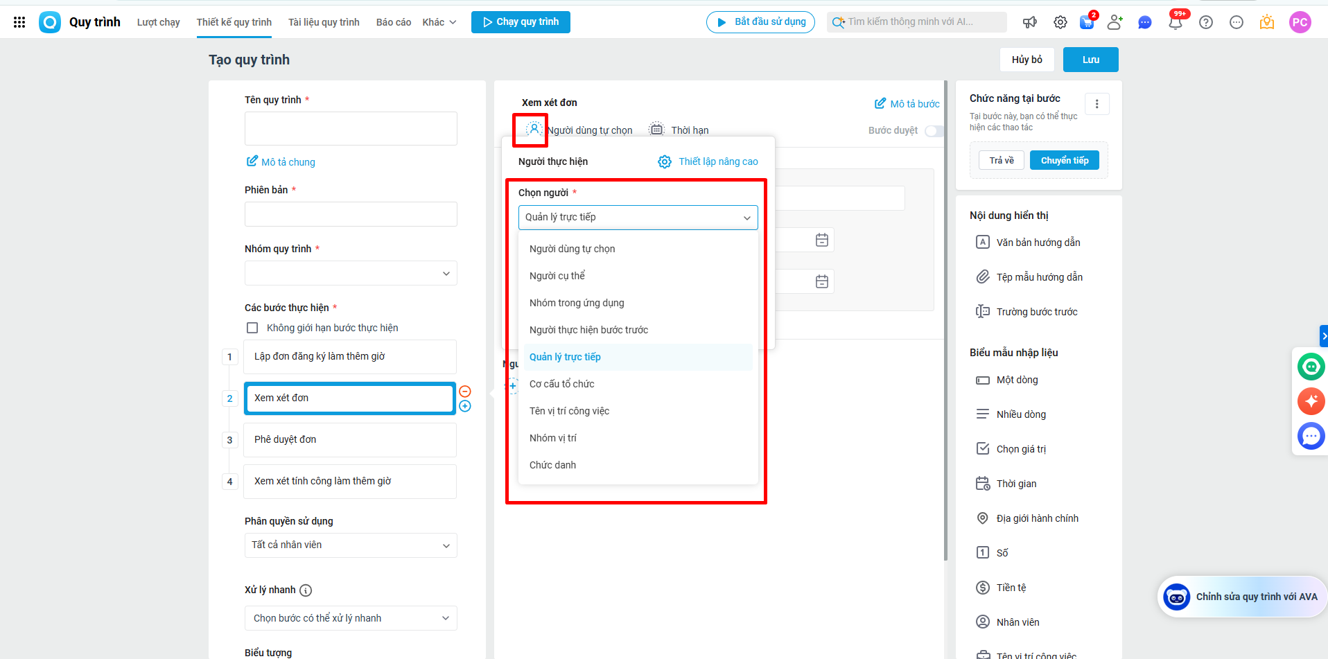Screen dimensions: 1328x659
Task: Click the Tên quy trình input field
Action: 351,129
